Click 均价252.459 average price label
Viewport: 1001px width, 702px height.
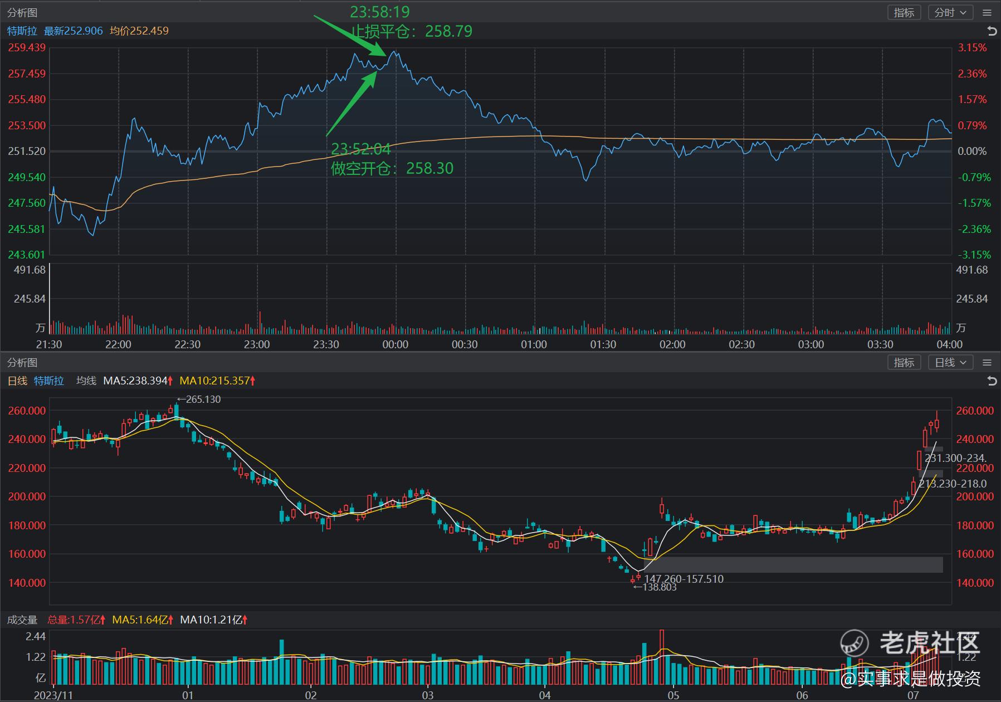(139, 31)
